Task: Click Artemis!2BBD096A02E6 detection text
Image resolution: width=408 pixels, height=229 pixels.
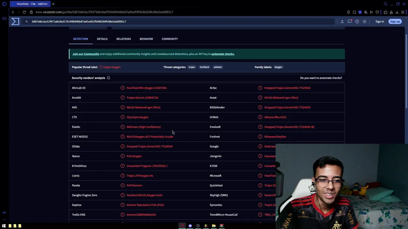Action: click(x=141, y=215)
